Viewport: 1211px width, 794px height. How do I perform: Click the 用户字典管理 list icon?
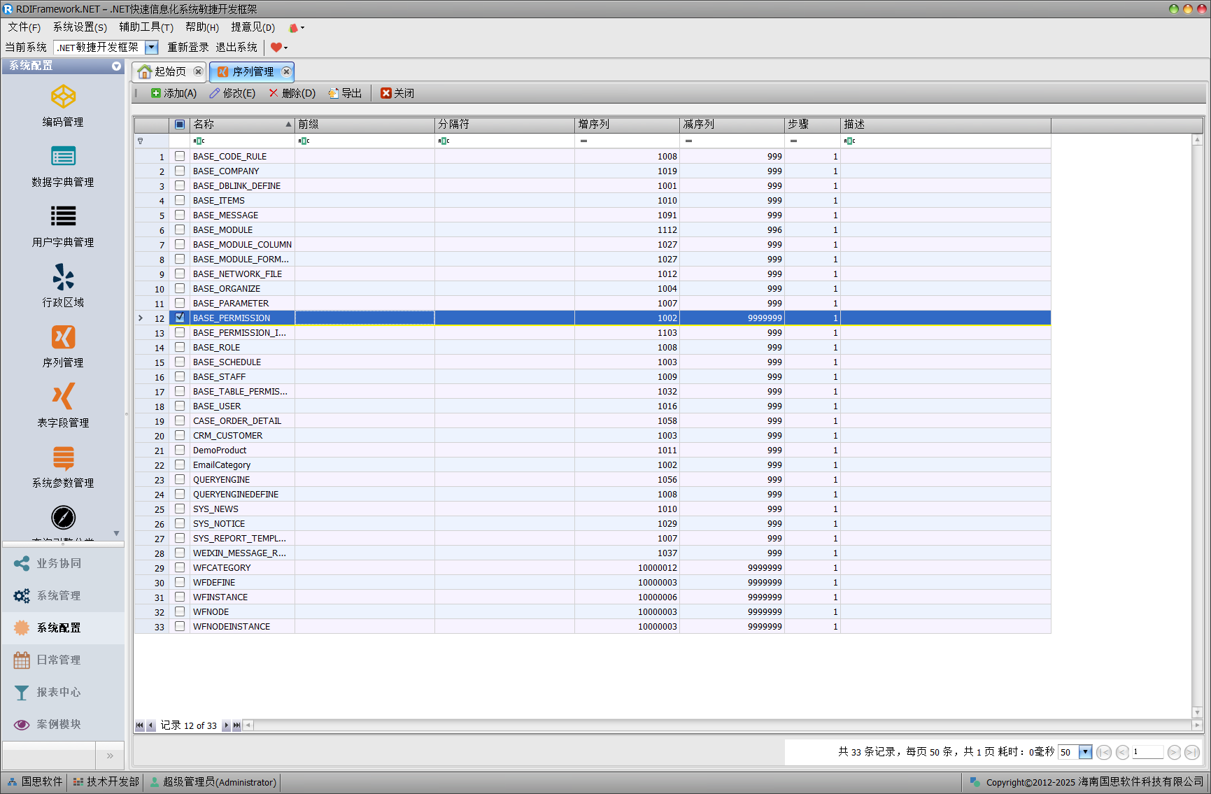(63, 216)
